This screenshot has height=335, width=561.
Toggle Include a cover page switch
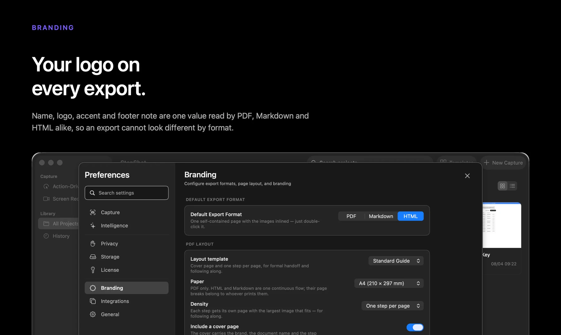[415, 328]
